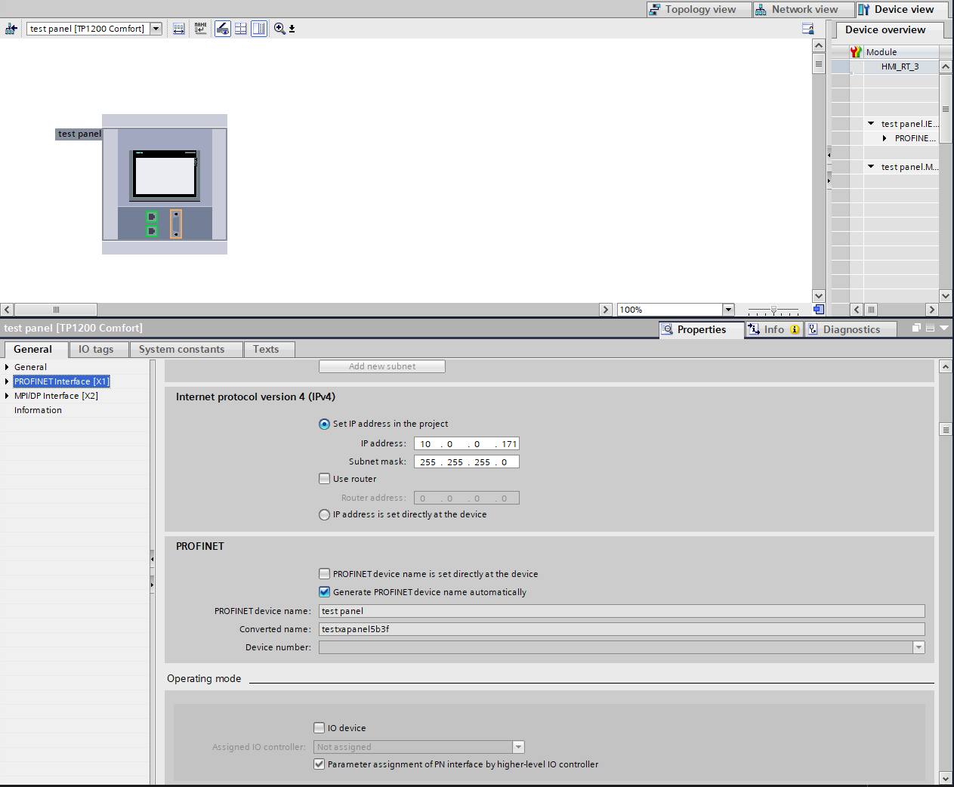Viewport: 954px width, 787px height.
Task: Click the show address labels toolbar icon
Action: coord(179,29)
